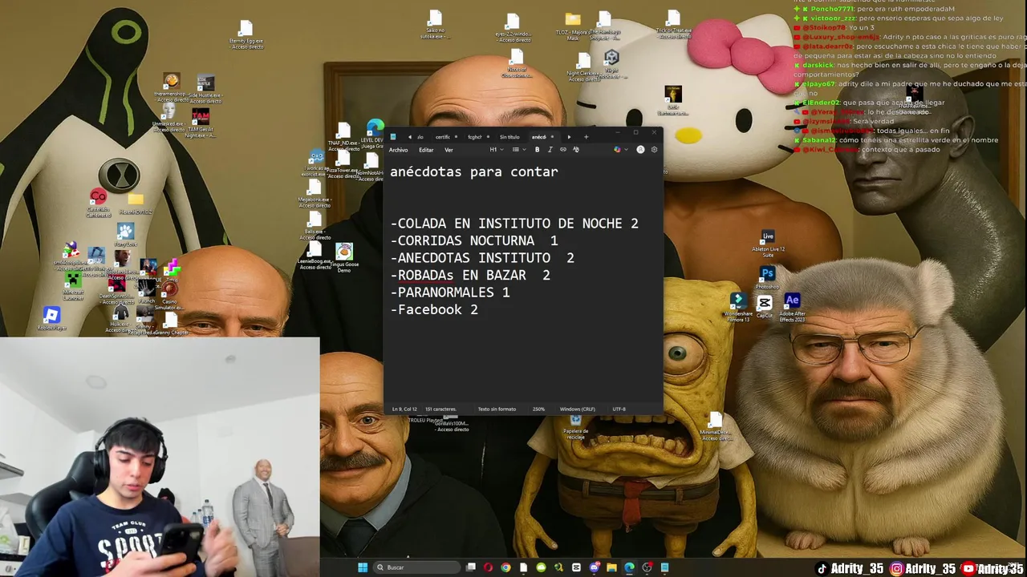1027x577 pixels.
Task: Open CapCut from the taskbar
Action: (x=576, y=567)
